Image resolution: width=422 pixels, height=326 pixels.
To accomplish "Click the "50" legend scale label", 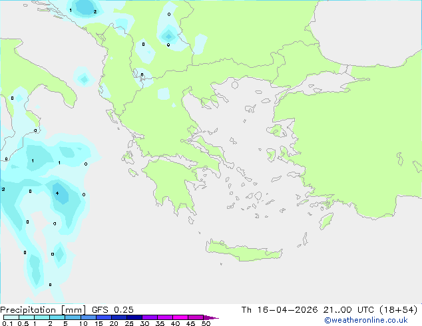I will [206, 323].
